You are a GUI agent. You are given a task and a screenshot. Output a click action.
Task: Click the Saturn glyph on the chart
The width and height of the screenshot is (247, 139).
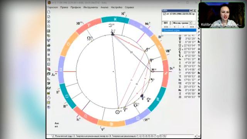tap(152, 80)
